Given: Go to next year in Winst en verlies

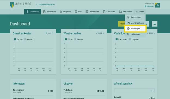Looking at the screenshot, I should pos(104,33).
